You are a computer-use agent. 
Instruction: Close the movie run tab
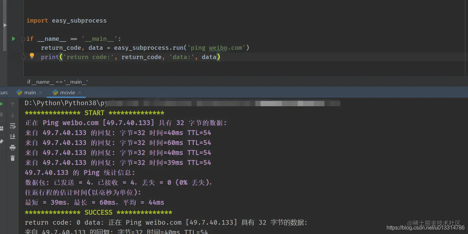coord(80,93)
